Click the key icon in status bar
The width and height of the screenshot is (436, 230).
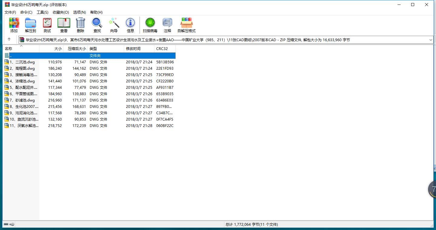pos(12,224)
